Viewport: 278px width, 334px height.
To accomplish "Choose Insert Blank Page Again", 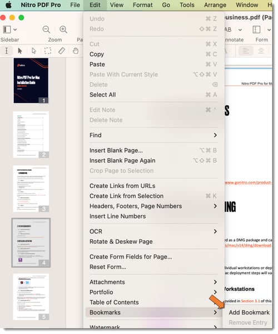I will (x=153, y=161).
